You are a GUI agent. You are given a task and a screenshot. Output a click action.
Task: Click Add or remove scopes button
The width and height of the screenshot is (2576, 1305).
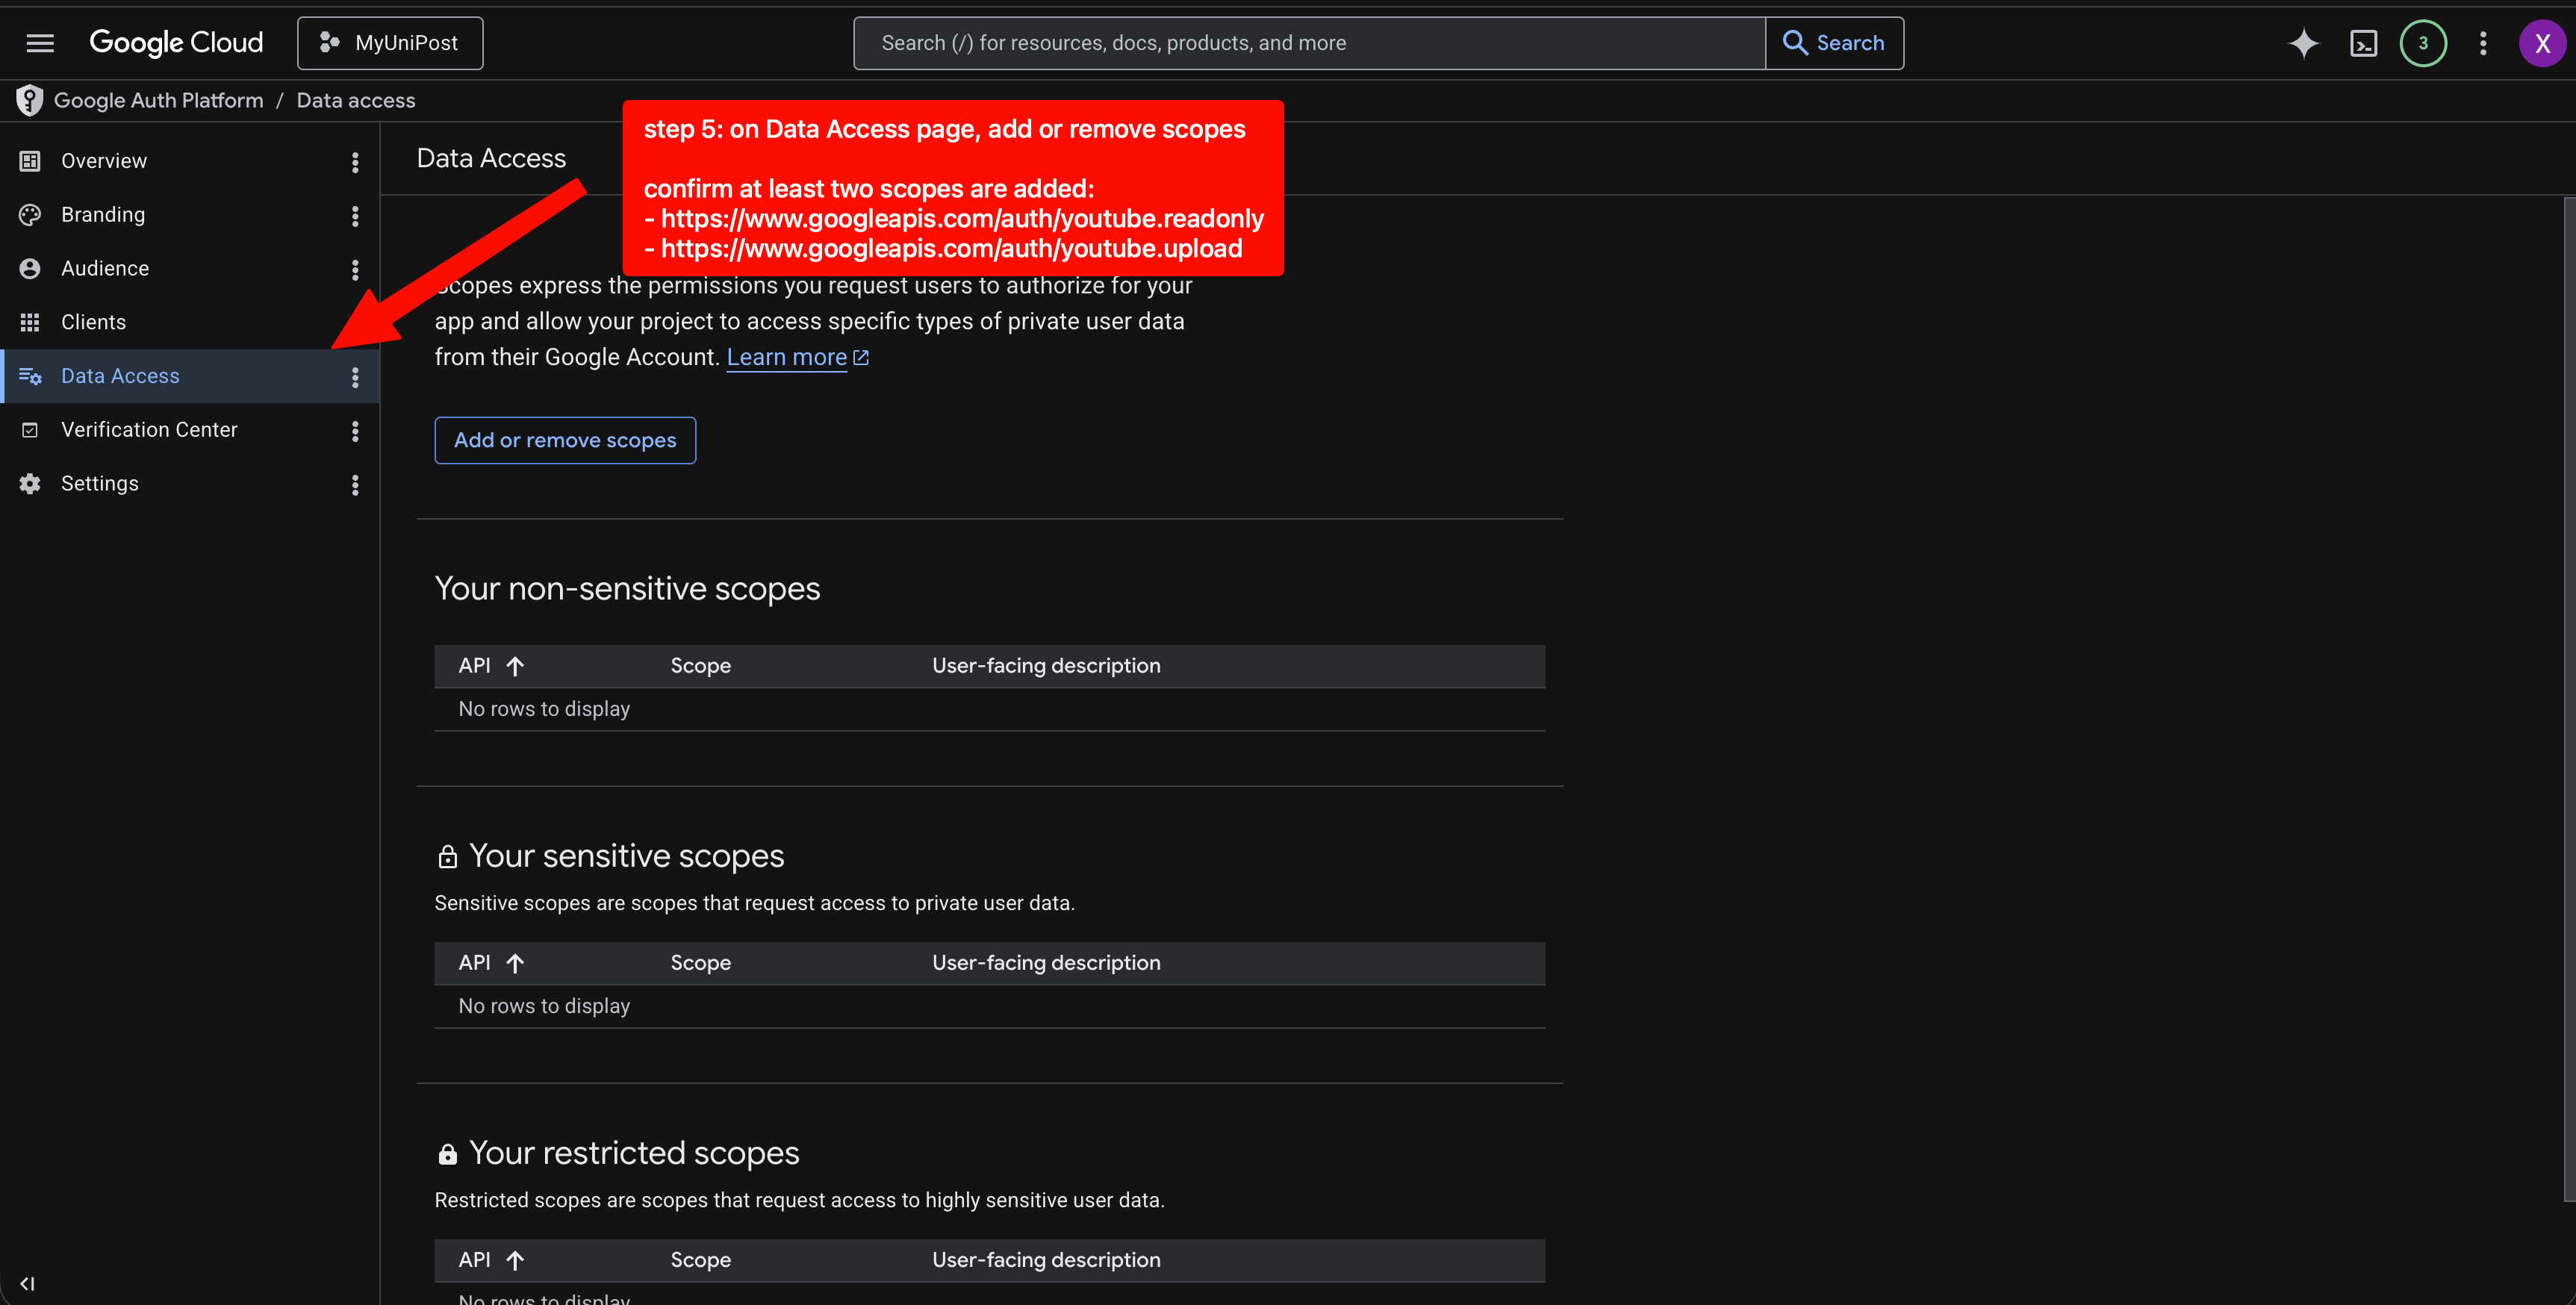tap(565, 440)
